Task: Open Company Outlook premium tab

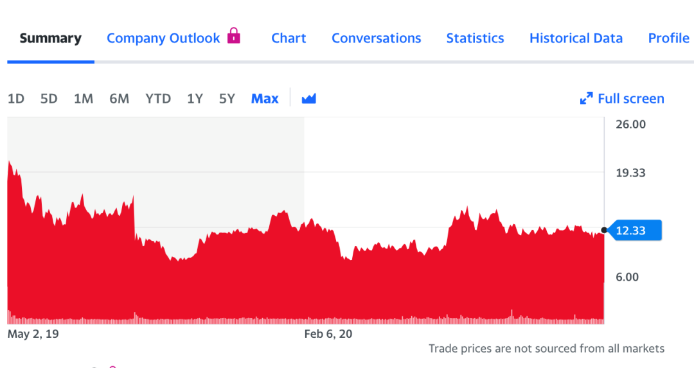Action: point(163,38)
